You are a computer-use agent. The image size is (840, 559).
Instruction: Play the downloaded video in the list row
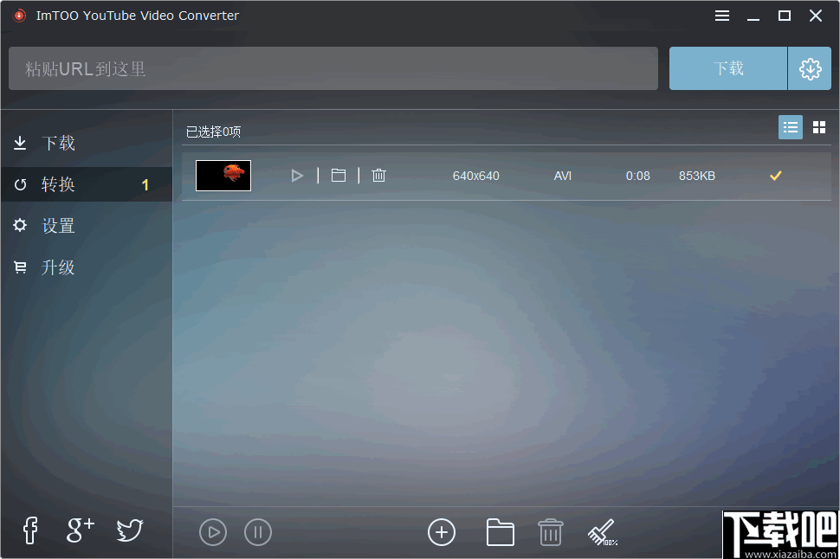297,175
